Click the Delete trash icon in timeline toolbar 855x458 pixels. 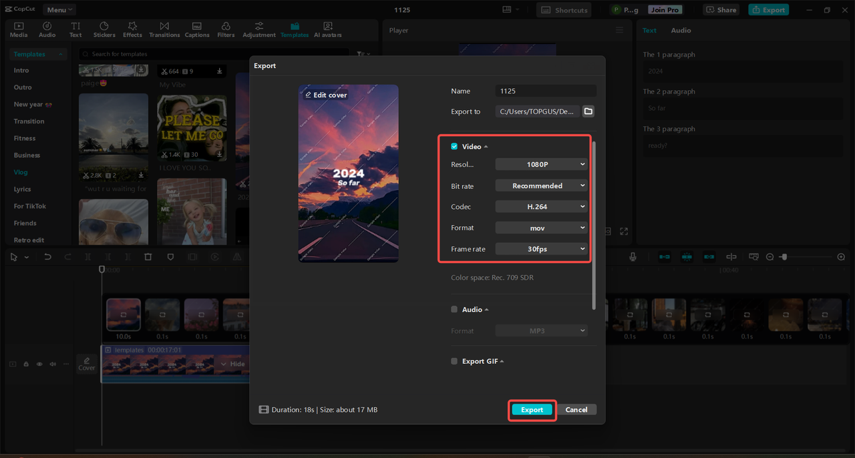coord(148,257)
